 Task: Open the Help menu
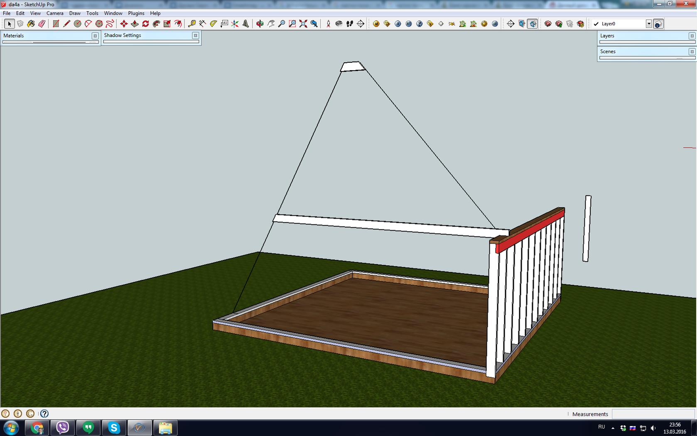[x=155, y=13]
